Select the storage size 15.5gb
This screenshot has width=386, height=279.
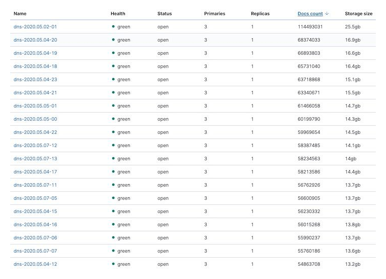coord(352,93)
